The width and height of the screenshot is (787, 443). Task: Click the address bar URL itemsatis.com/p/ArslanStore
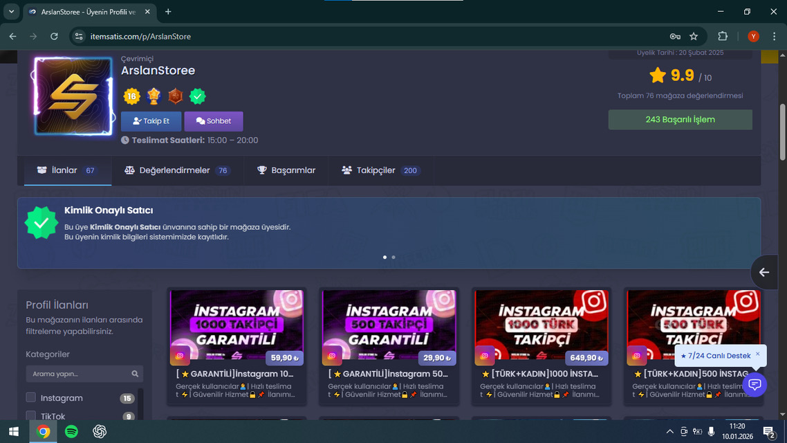[140, 36]
